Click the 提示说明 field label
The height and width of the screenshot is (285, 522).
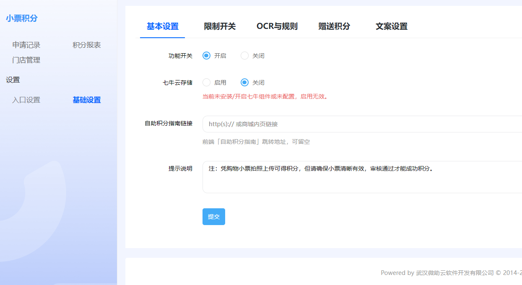point(180,168)
